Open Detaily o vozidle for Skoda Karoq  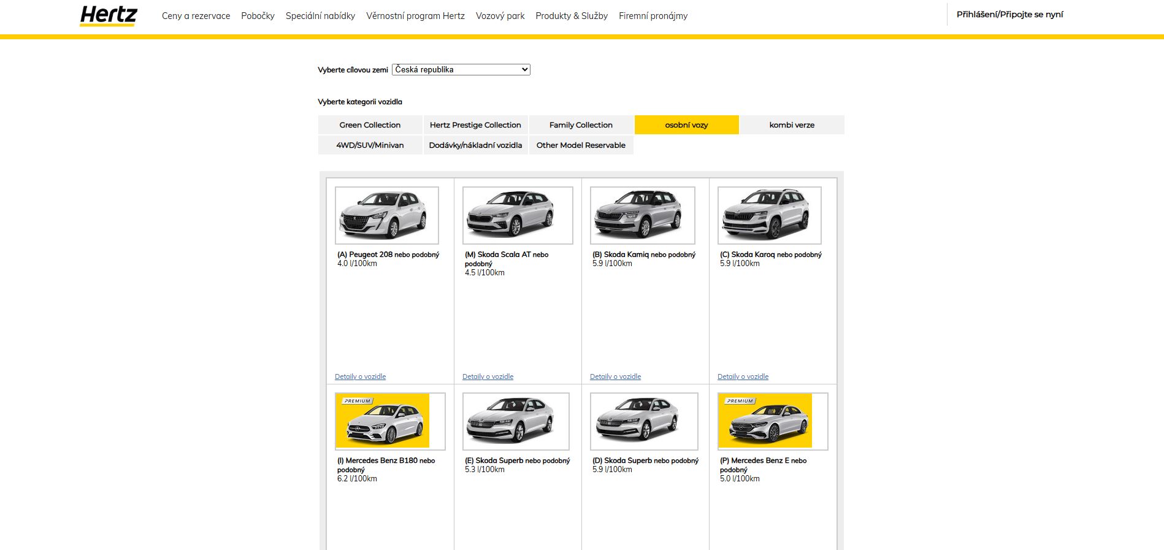coord(743,376)
